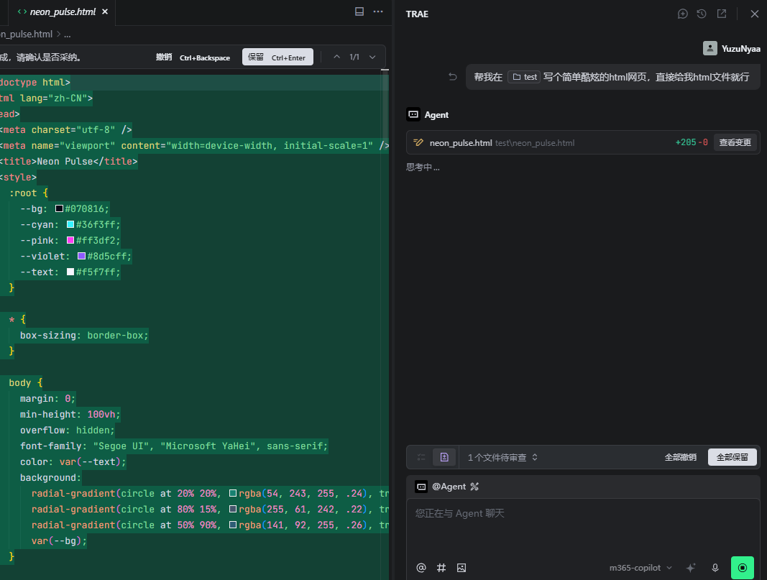Open the rgba(141, 92, 255, .26) color swatch
767x580 pixels.
pos(233,525)
